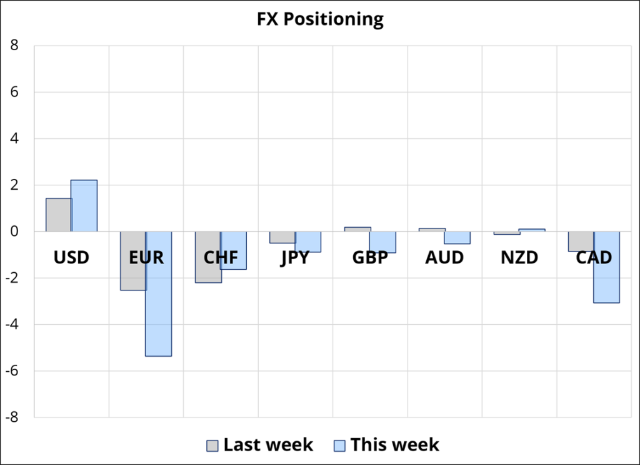This screenshot has width=640, height=465.
Task: Select the Last week legend swatch
Action: (212, 446)
